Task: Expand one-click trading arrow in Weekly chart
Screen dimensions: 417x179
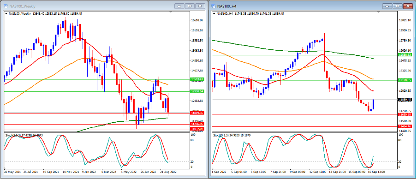Action: tap(6, 13)
